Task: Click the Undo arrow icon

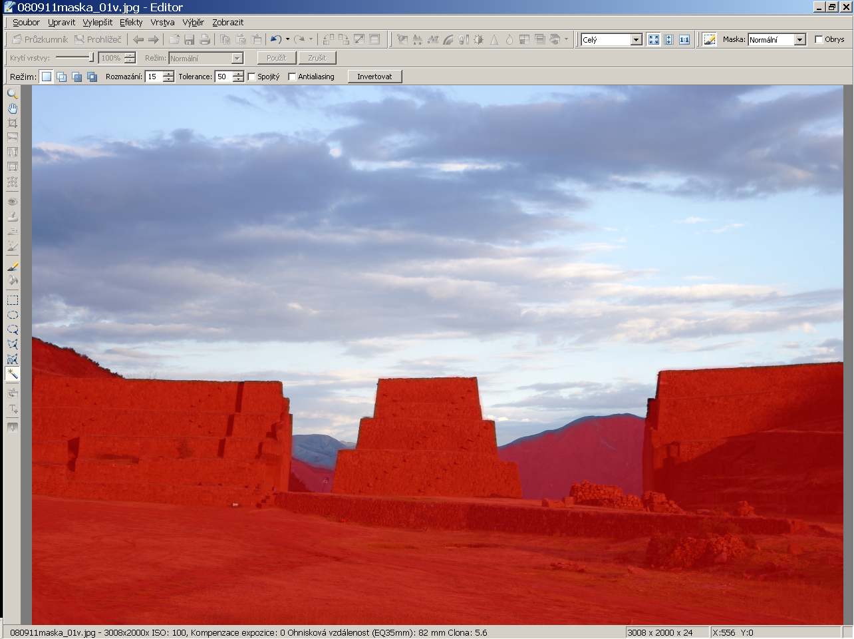Action: point(275,40)
